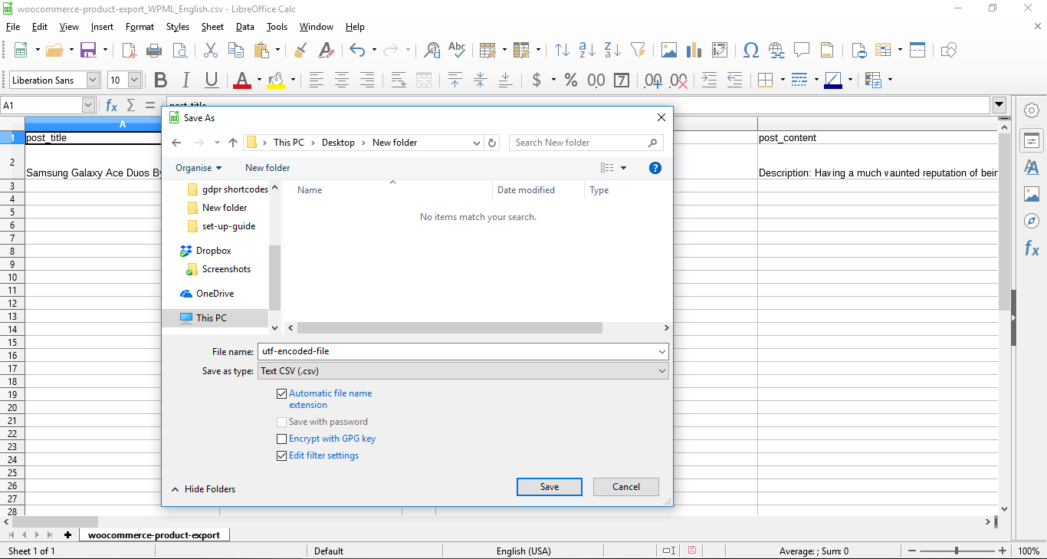1047x559 pixels.
Task: Collapse the dialog with Hide Folders
Action: [x=203, y=489]
